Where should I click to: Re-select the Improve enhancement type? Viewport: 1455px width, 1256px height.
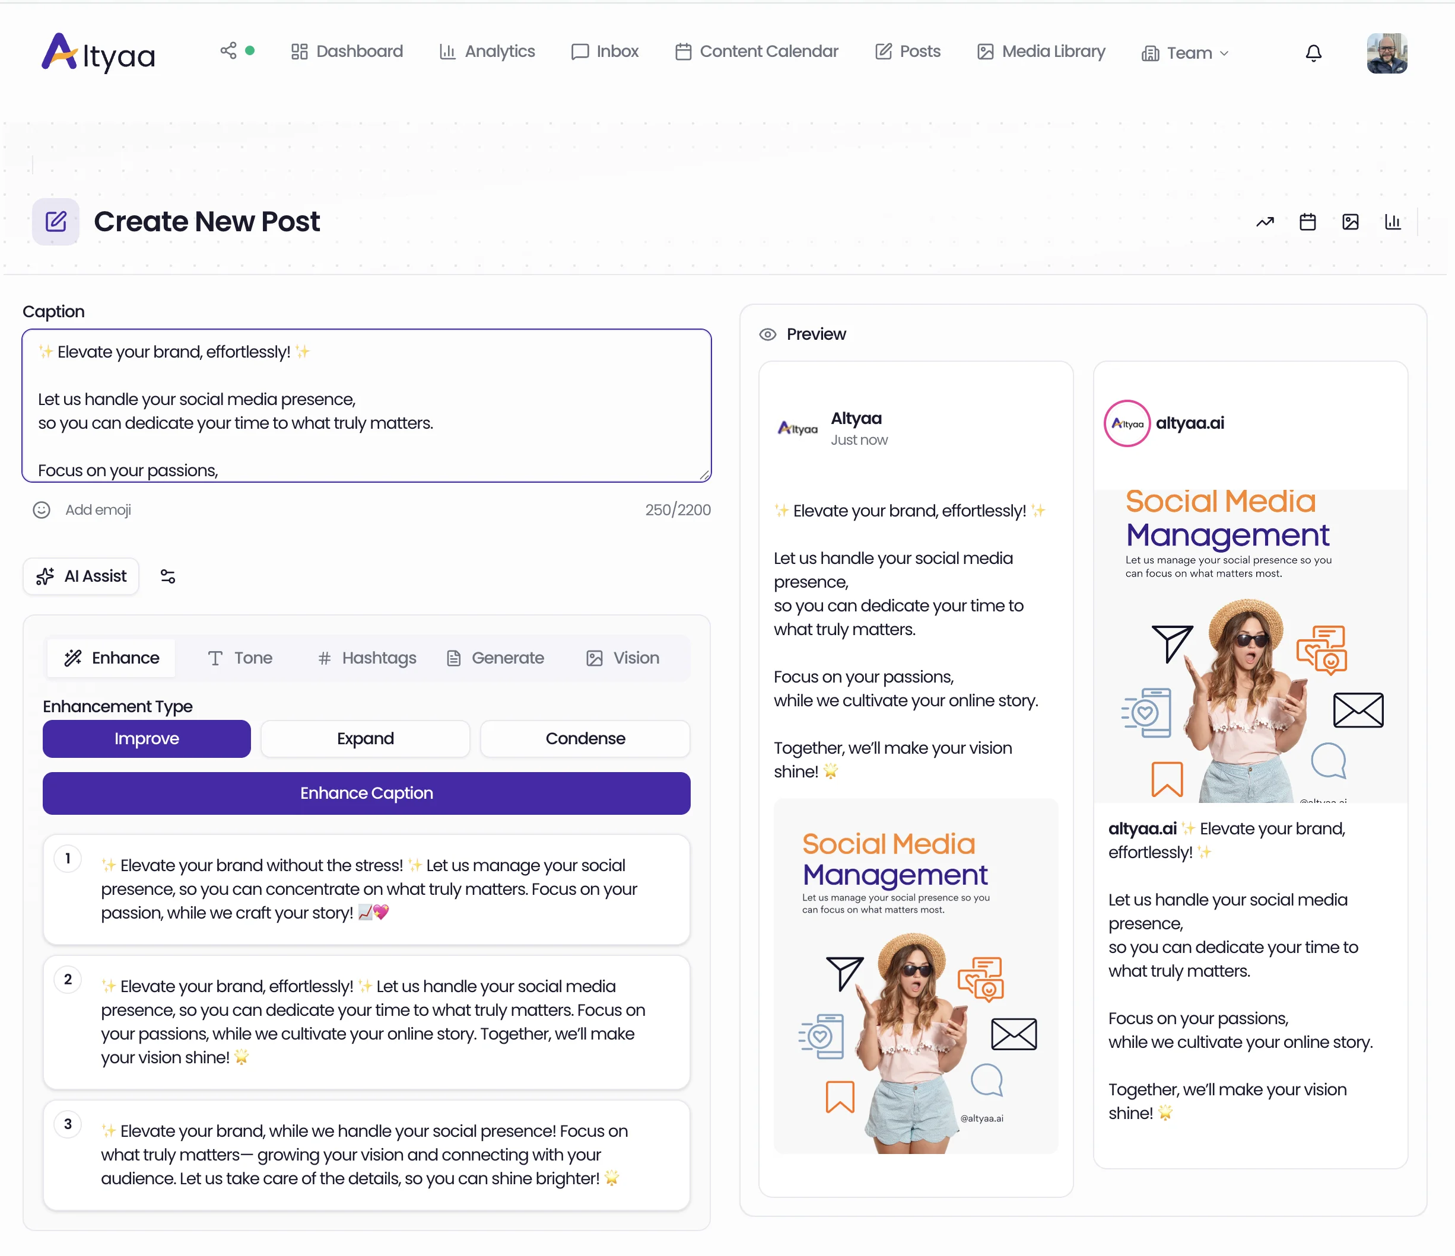coord(146,738)
